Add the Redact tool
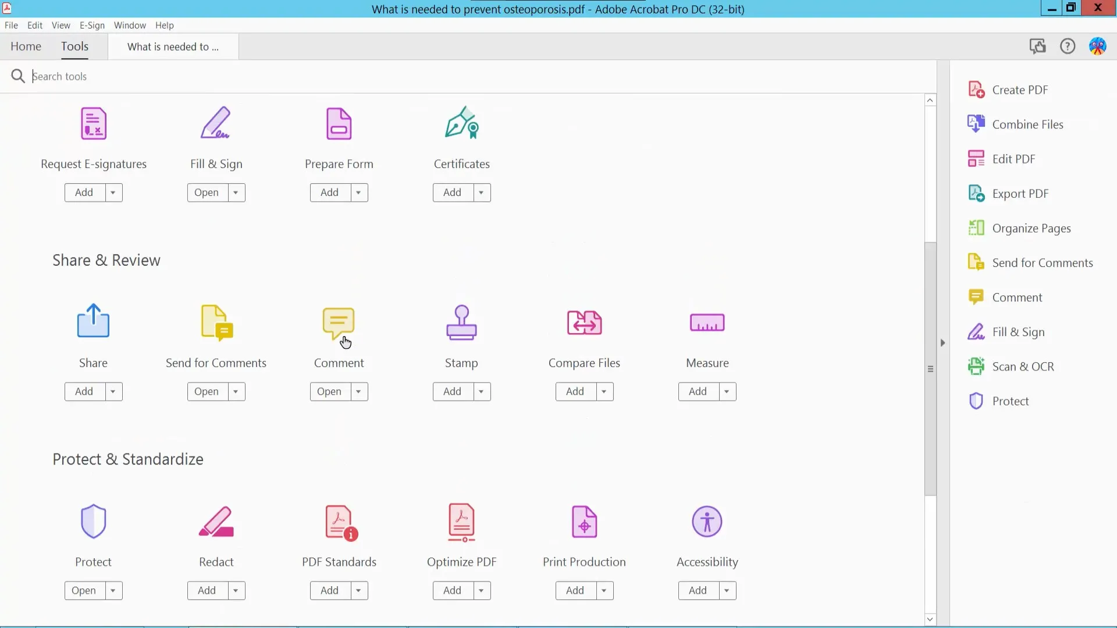Screen dimensions: 1117x628 207,590
